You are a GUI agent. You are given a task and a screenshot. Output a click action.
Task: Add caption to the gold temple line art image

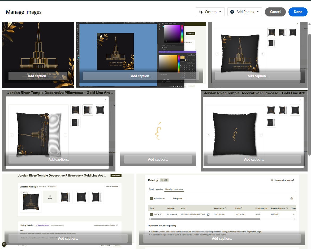[x=38, y=76]
